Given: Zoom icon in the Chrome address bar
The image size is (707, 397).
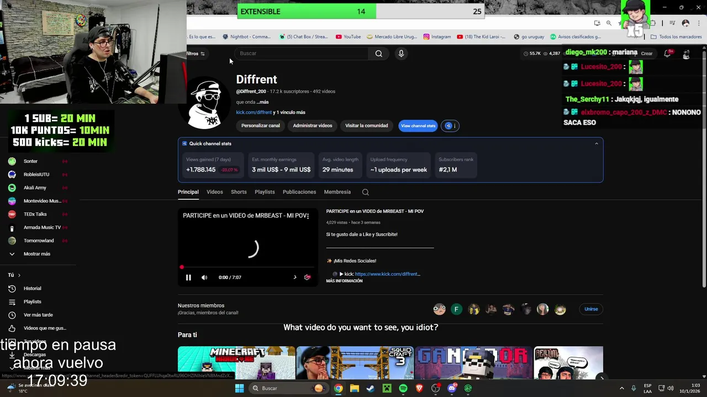Looking at the screenshot, I should (x=609, y=23).
